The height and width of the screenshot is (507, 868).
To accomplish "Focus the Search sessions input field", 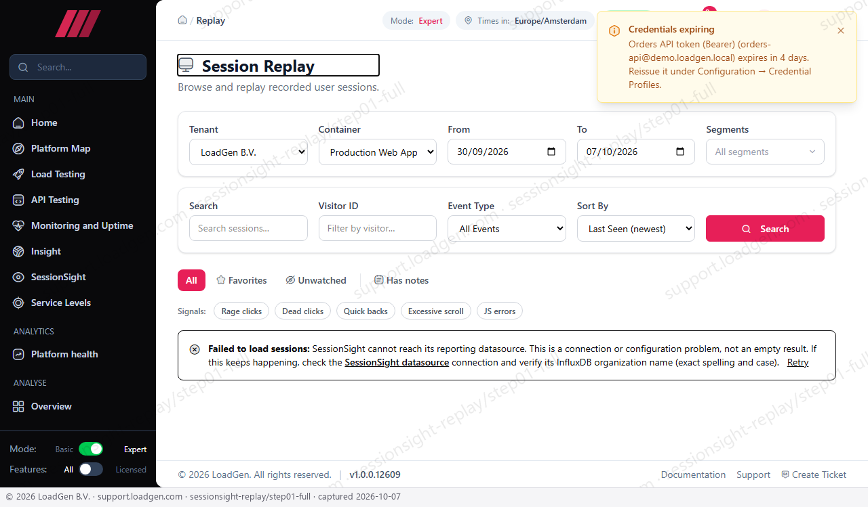I will point(248,228).
